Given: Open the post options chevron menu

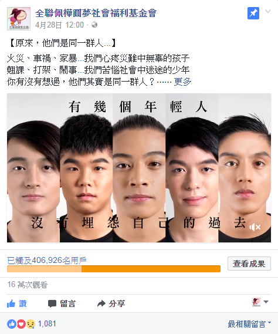Looking at the screenshot, I should [268, 11].
